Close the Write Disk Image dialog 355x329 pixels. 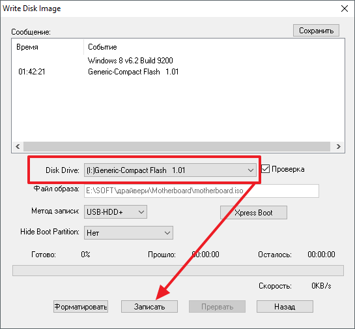click(x=345, y=8)
